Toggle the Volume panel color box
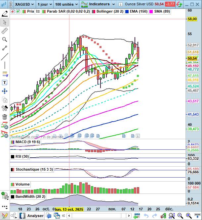This screenshot has height=220, width=202. tap(13, 184)
